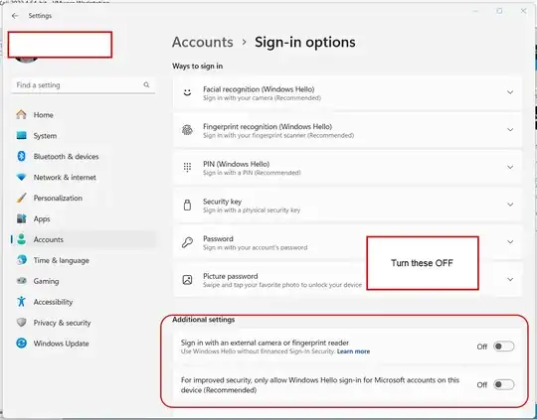Open Windows Update page
Screen dimensions: 537x420
tap(84, 343)
